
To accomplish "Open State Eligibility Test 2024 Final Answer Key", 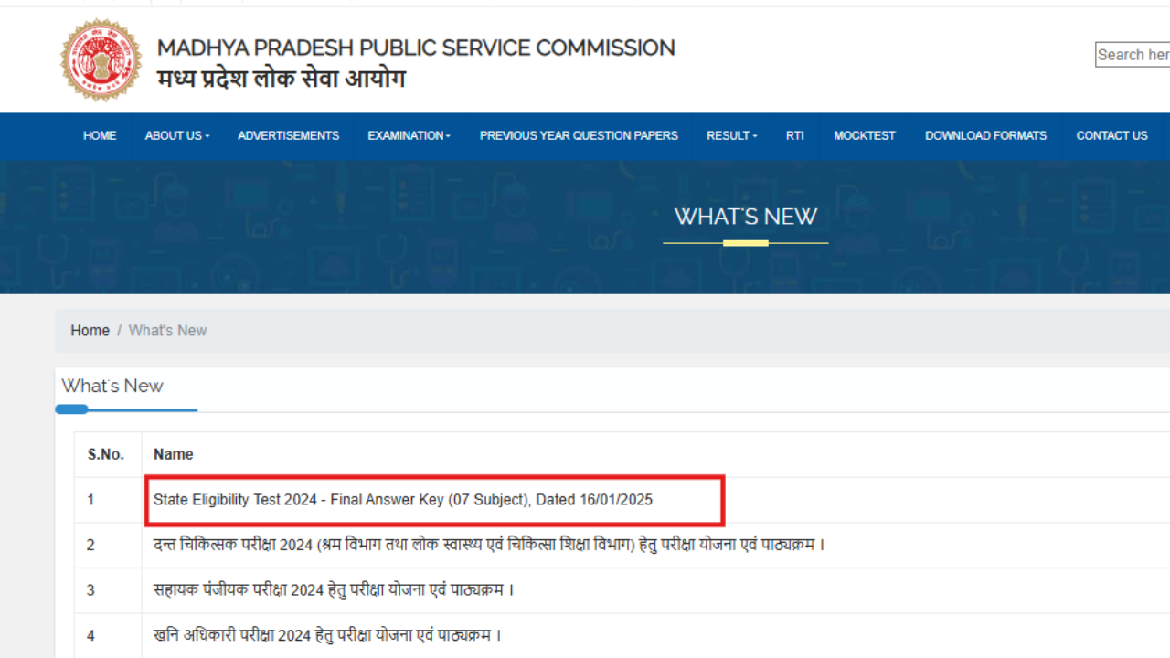I will [x=404, y=500].
